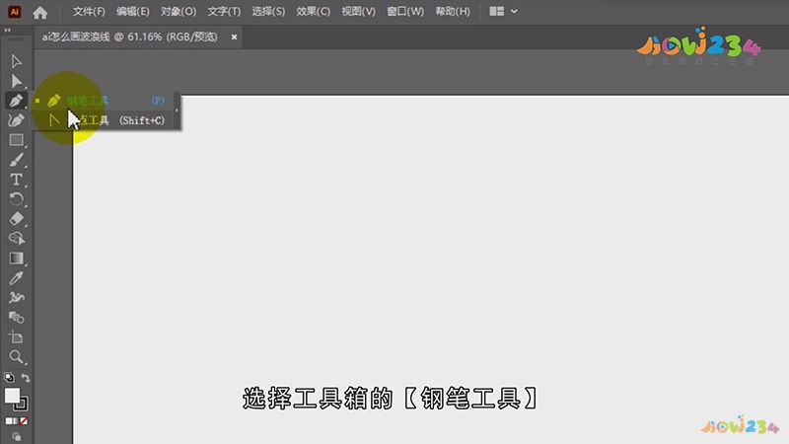Choose Anchor Point tool (Shift+C) from flyout
Image resolution: width=789 pixels, height=444 pixels.
tap(106, 120)
